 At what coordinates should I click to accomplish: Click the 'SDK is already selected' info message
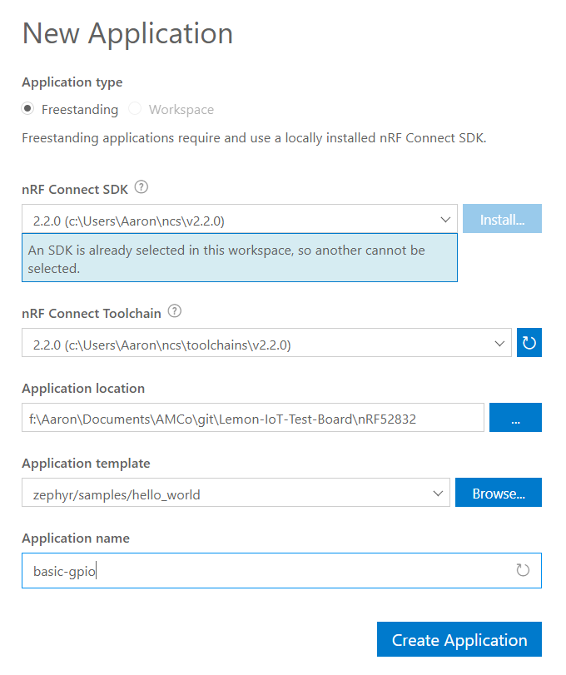tap(240, 258)
